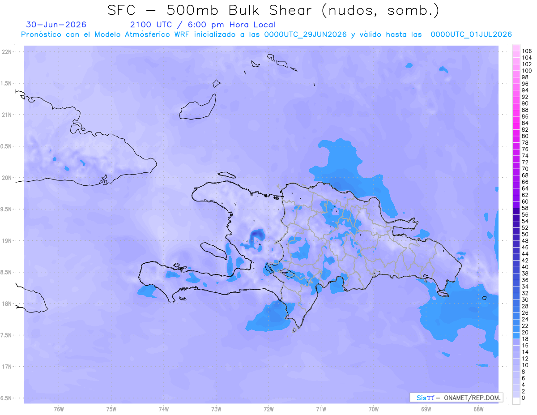Click the '20N' latitude label

click(7, 178)
